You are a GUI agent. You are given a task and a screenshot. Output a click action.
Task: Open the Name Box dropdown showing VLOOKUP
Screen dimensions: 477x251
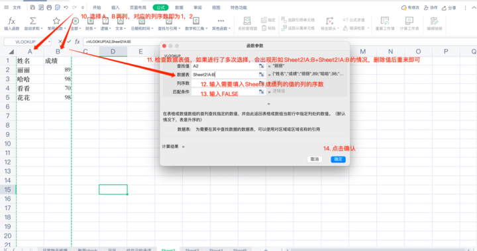click(x=49, y=42)
